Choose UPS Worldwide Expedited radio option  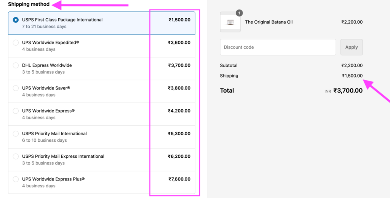(x=16, y=43)
